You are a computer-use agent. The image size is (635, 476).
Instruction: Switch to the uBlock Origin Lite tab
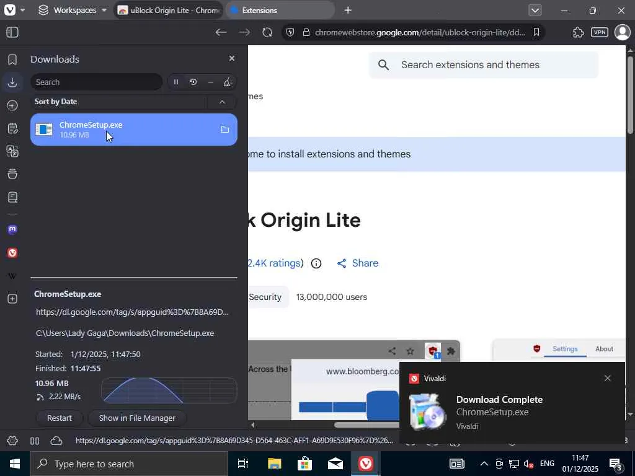(x=169, y=10)
